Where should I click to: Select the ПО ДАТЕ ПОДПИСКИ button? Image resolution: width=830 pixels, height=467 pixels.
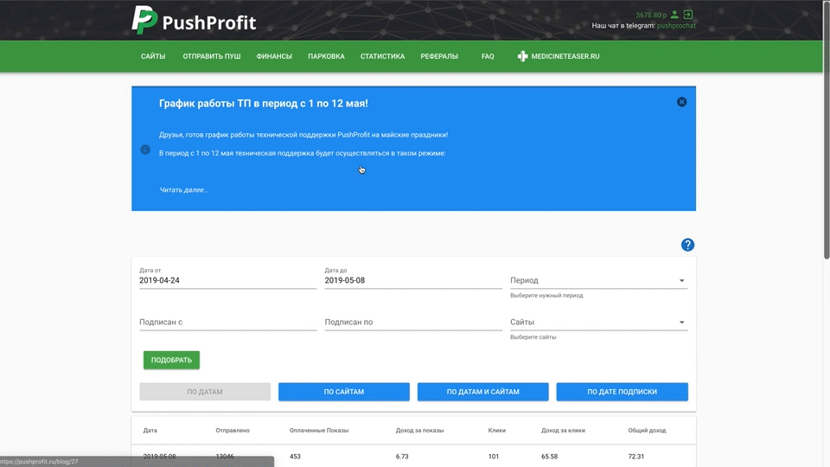[x=622, y=392]
